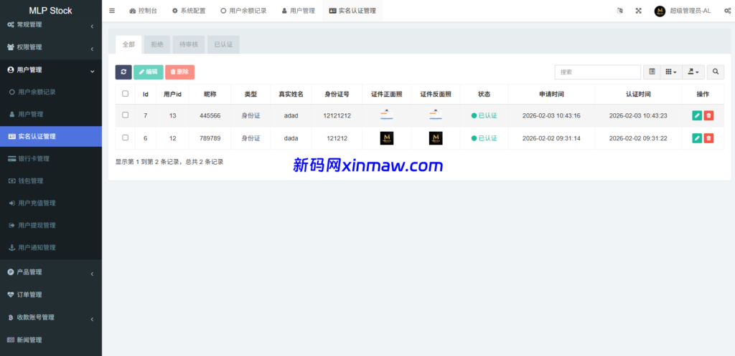Open 新闻管理 in the sidebar
Screen dimensions: 735x356
pos(51,340)
